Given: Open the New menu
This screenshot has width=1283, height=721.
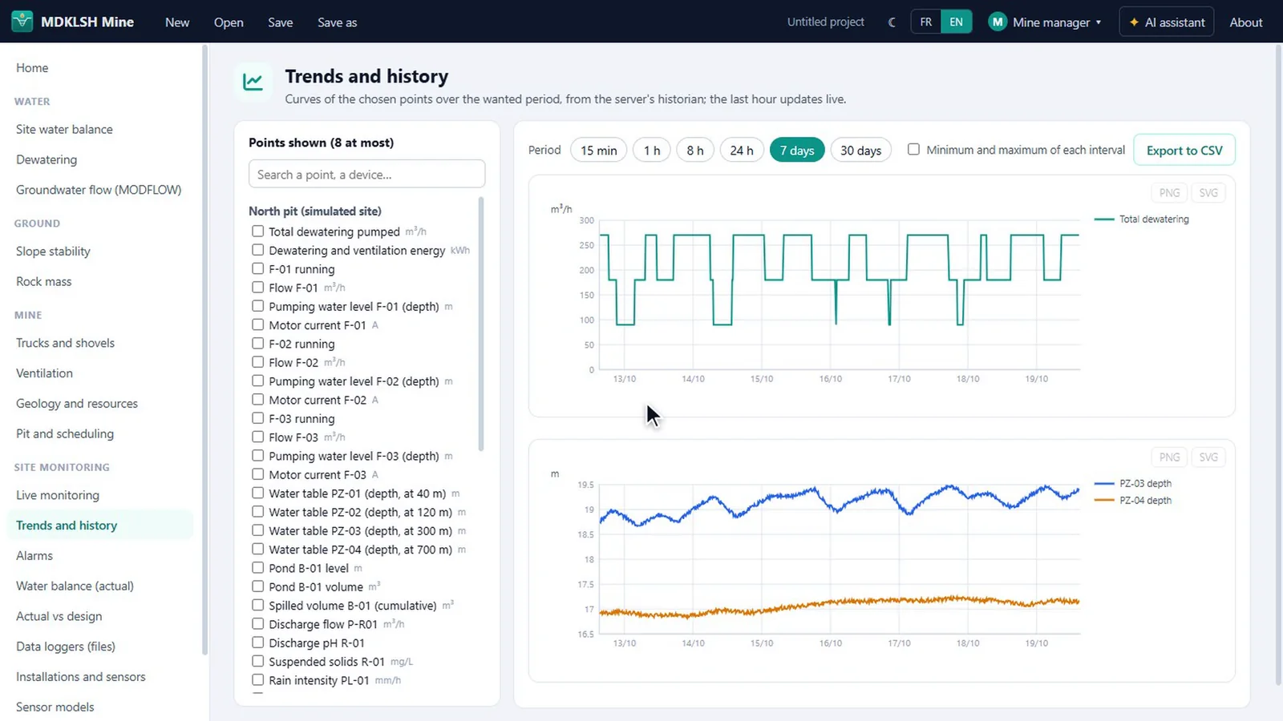Looking at the screenshot, I should 177,22.
